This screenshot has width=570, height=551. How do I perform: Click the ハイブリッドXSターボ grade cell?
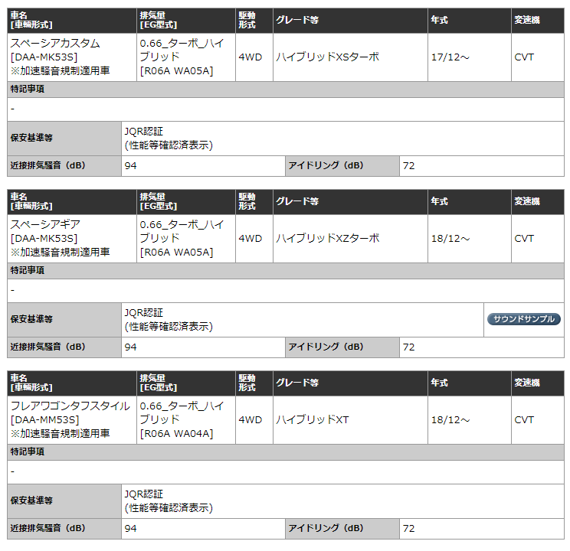pyautogui.click(x=327, y=57)
